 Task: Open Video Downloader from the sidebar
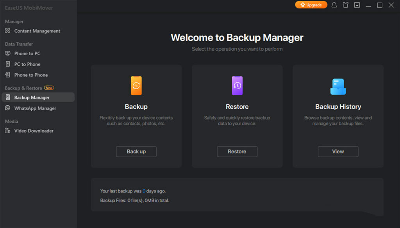[37, 131]
